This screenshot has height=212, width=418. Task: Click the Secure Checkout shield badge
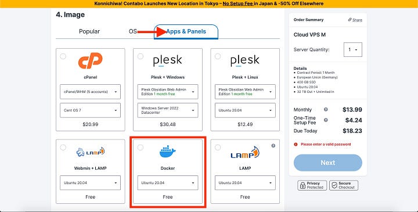344,185
